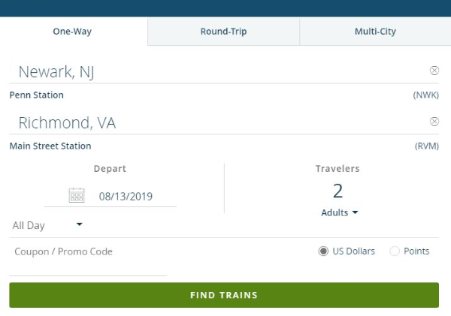Expand the All Day time dropdown

47,225
